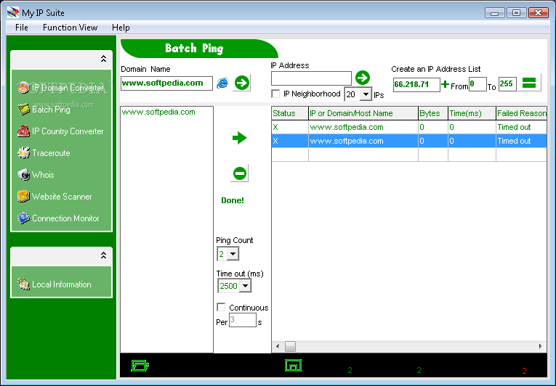Minimize the My IP Suite window

coord(495,13)
